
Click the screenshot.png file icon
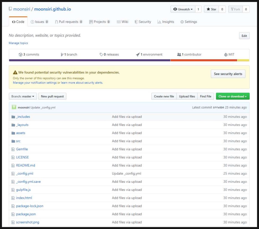coord(13,222)
